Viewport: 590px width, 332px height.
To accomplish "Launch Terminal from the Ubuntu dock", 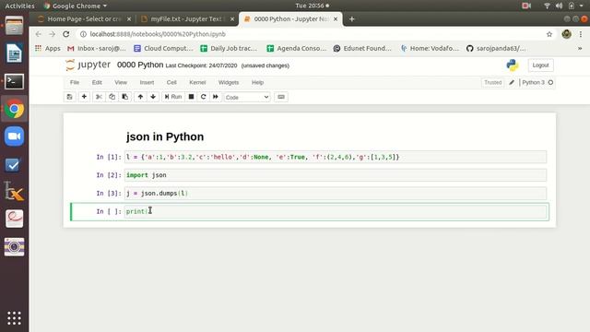I will [15, 81].
